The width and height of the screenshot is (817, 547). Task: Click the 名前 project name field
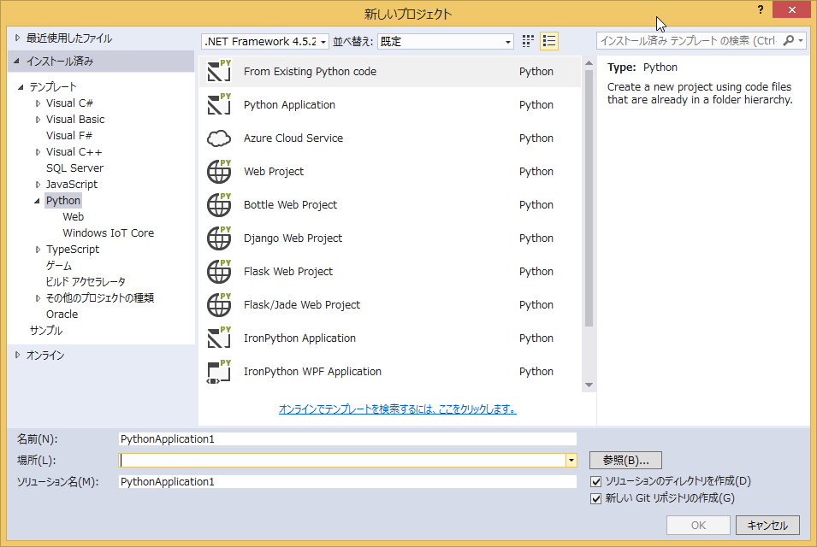pyautogui.click(x=347, y=439)
